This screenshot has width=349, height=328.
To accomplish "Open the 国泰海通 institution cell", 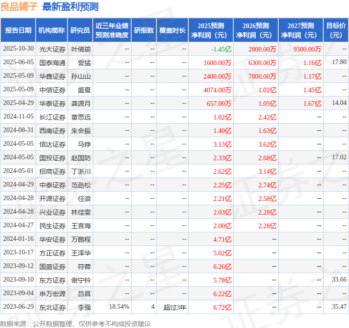I will [x=52, y=62].
